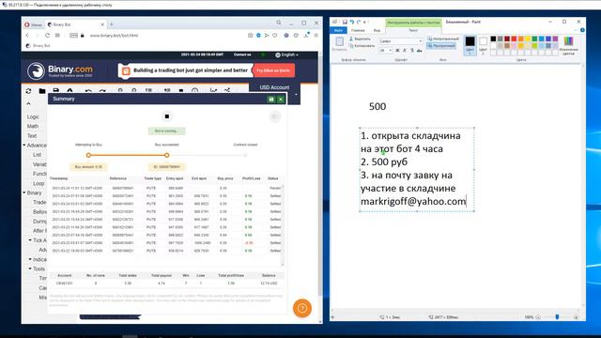Open the Opera menu button
Image resolution: width=601 pixels, height=338 pixels.
click(x=34, y=24)
